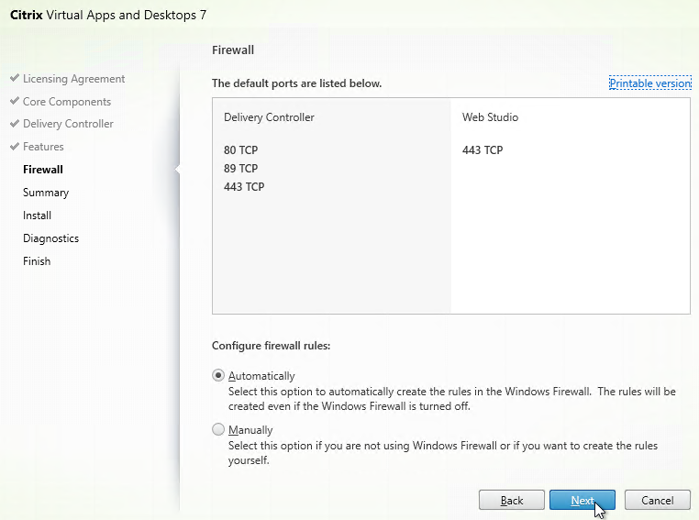Click the Core Components step

pos(67,102)
